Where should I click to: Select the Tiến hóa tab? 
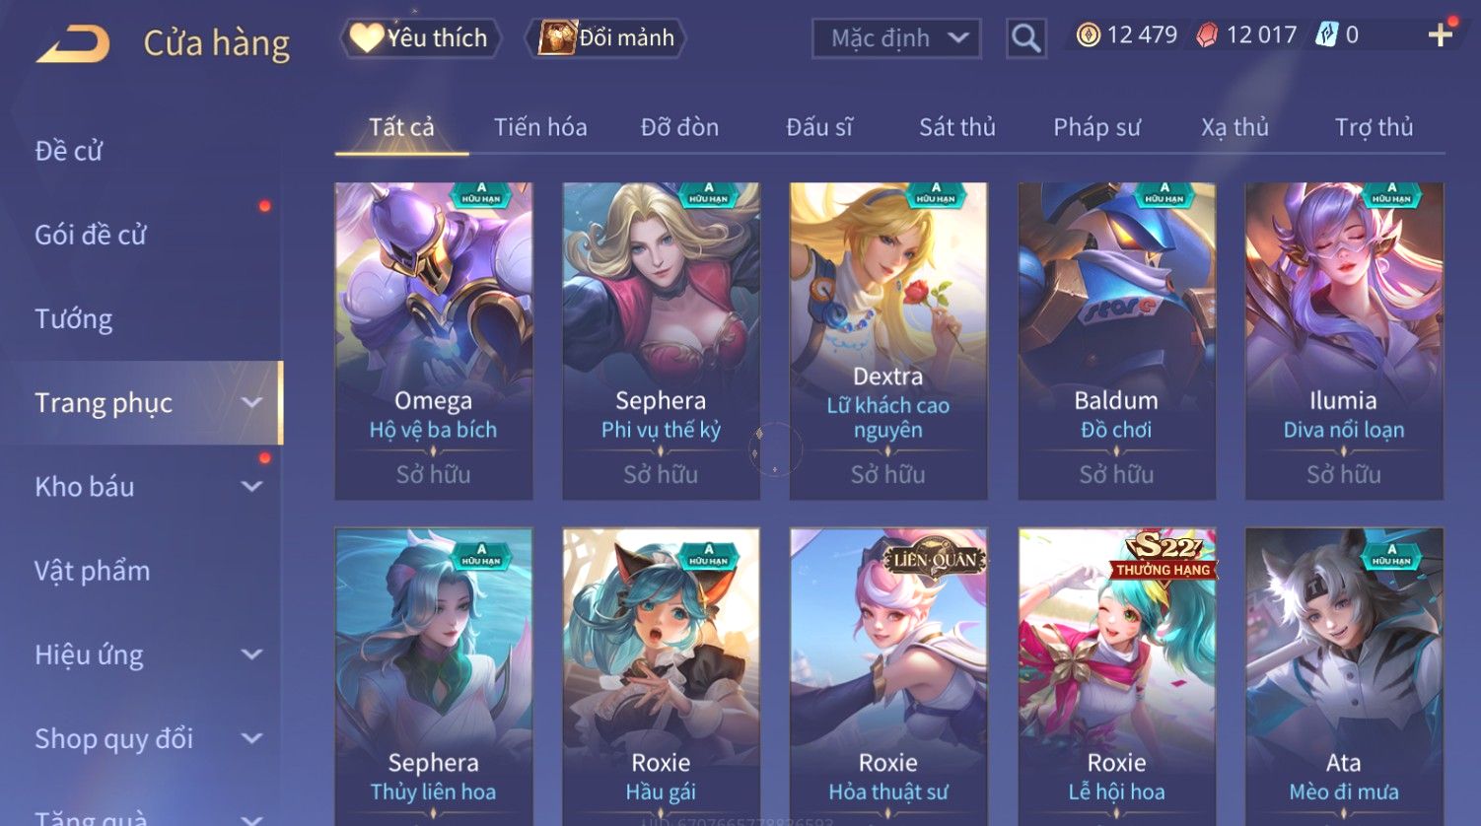[x=540, y=127]
